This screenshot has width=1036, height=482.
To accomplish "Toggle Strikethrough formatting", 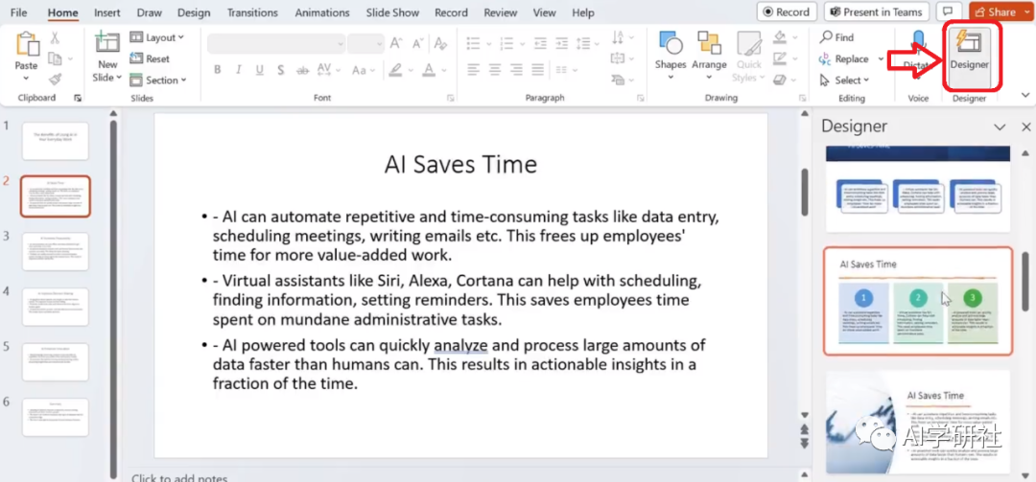I will (302, 69).
